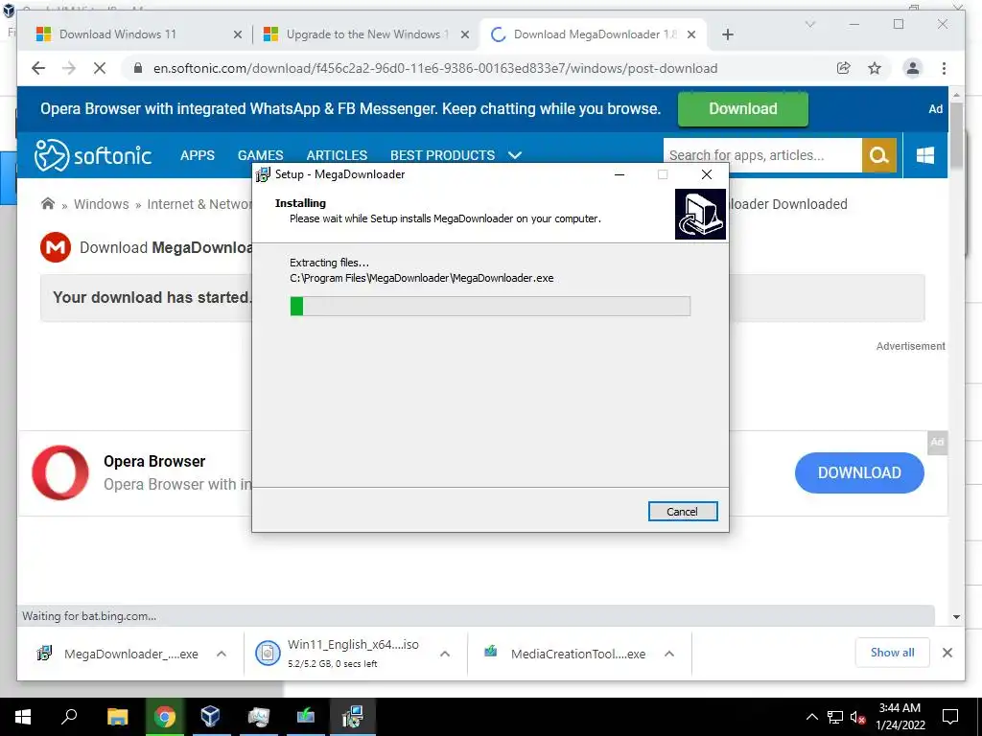Viewport: 982px width, 736px height.
Task: Show hidden system tray icons
Action: pos(811,717)
